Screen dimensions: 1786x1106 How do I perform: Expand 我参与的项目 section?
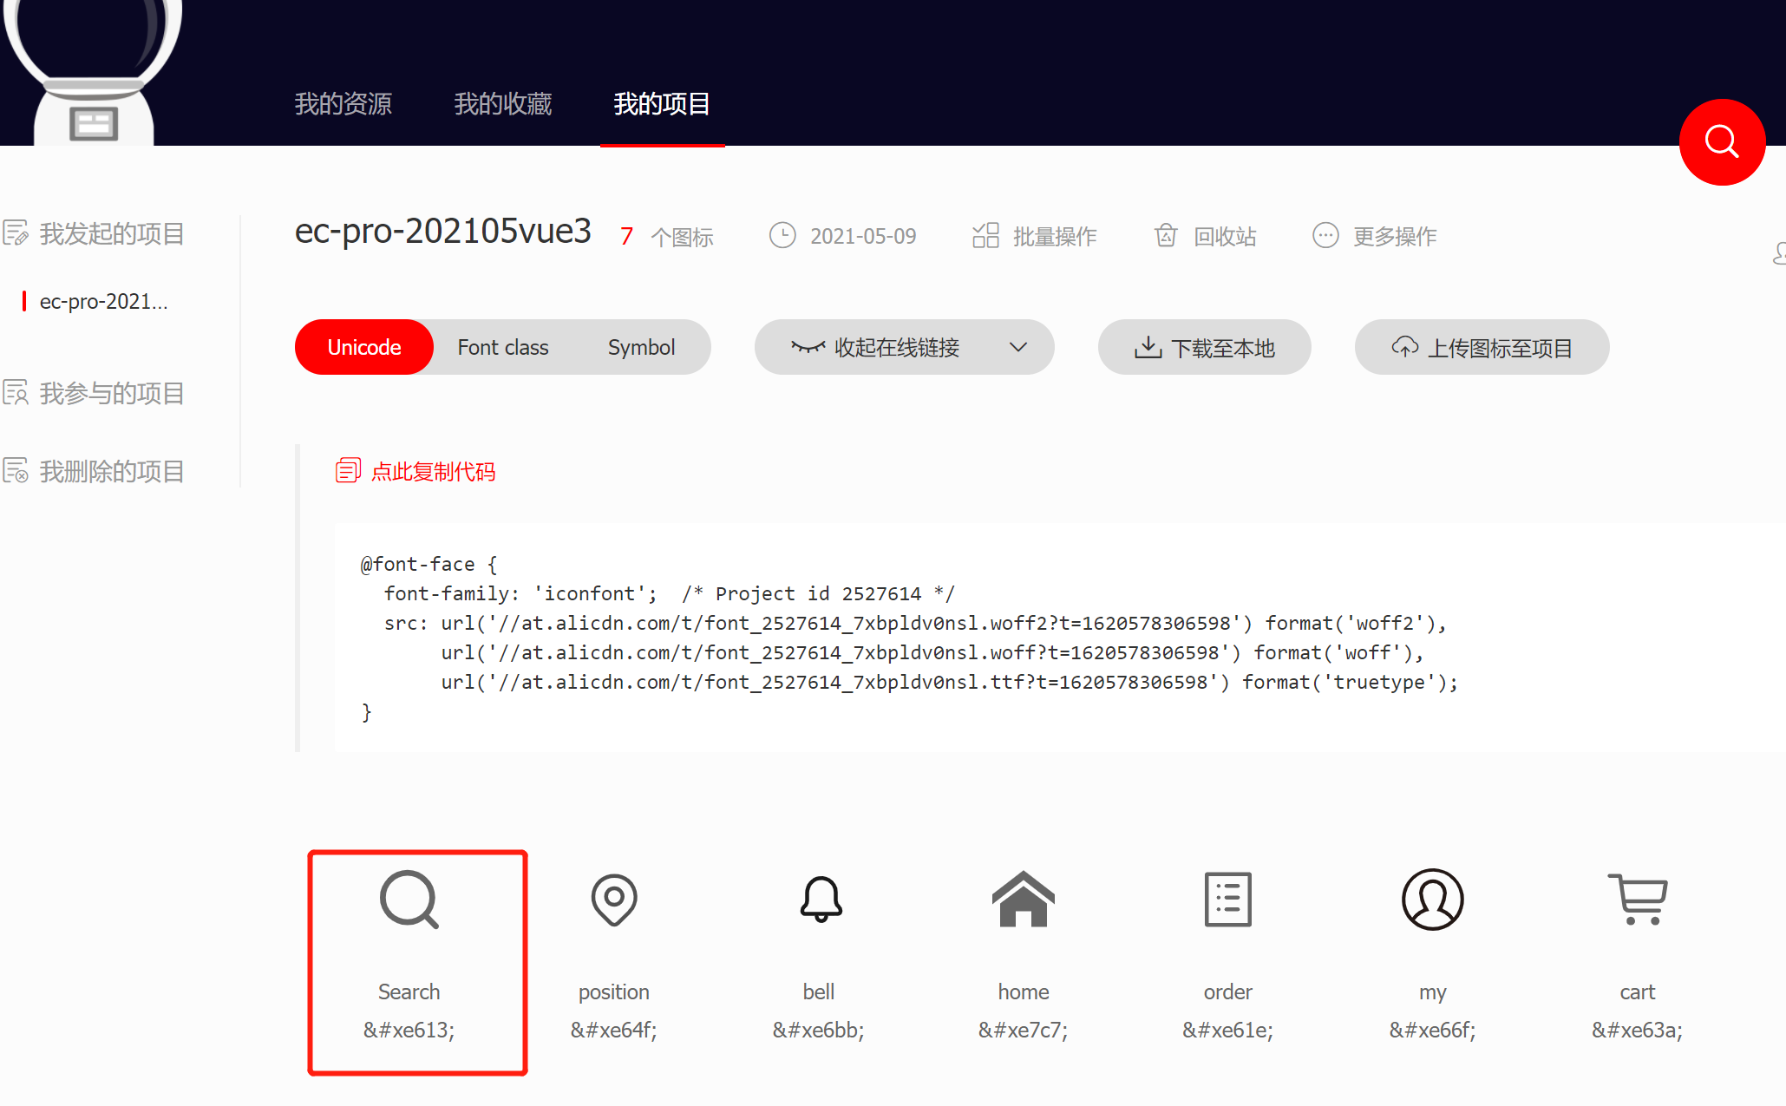(x=111, y=393)
